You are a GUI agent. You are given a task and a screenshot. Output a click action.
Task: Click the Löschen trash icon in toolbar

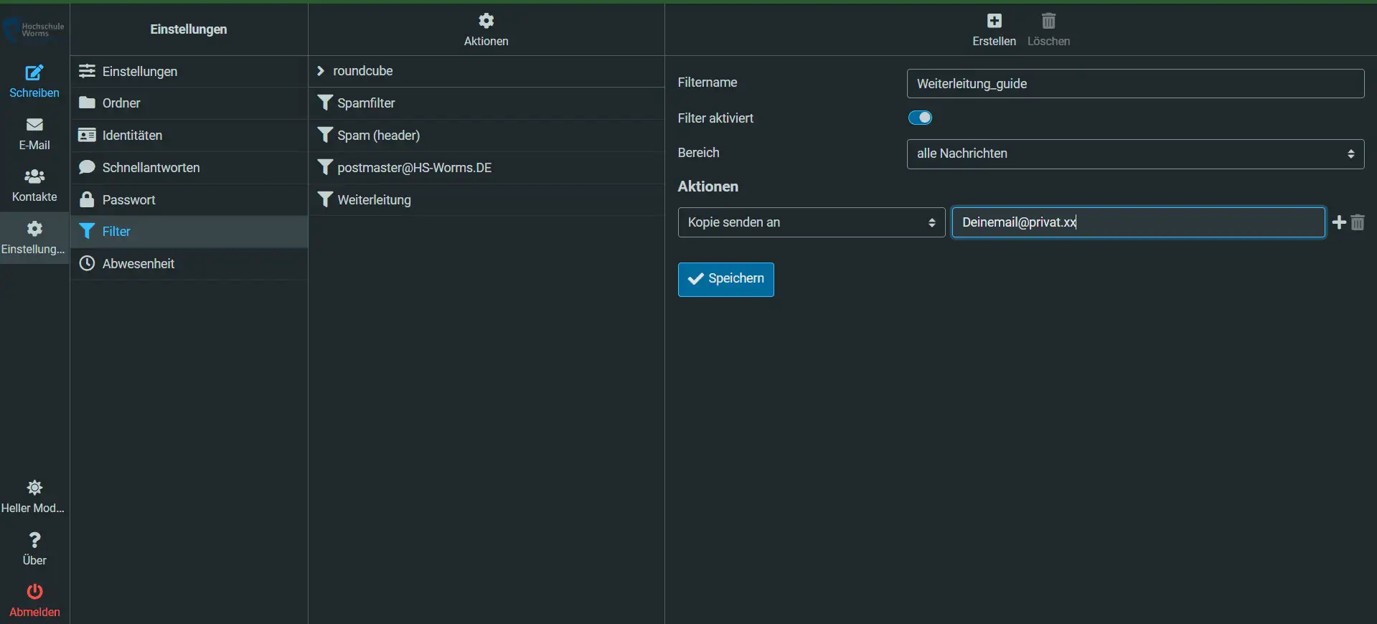coord(1048,22)
